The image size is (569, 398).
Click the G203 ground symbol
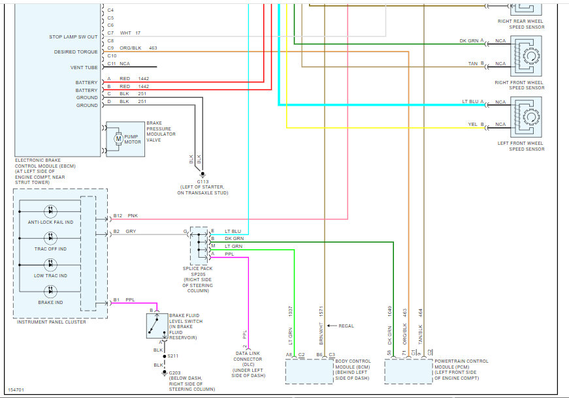coord(165,373)
